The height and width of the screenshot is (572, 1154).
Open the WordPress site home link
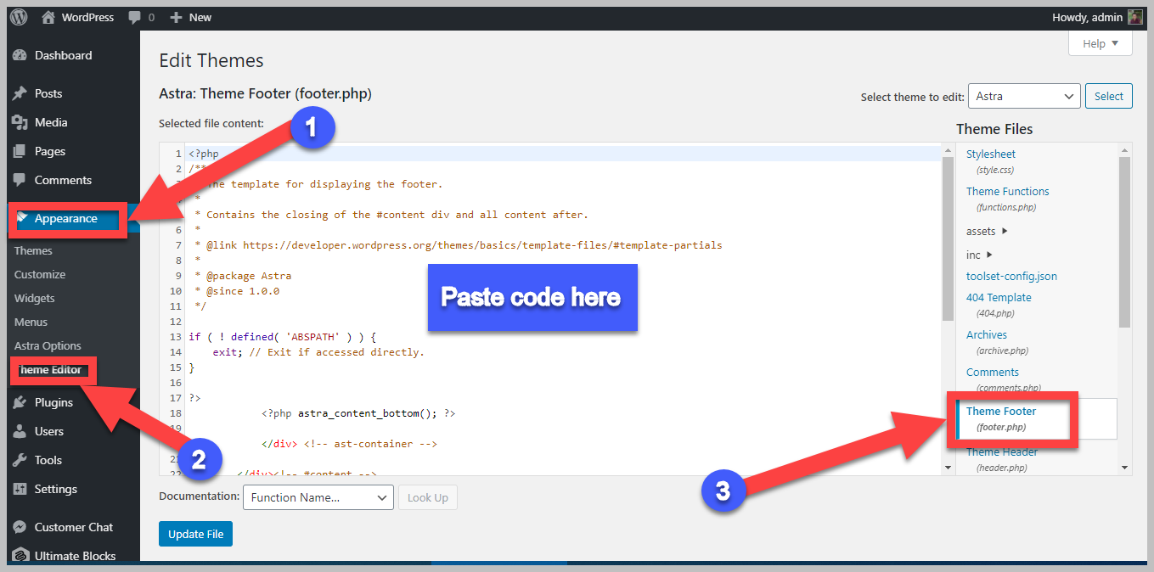77,17
